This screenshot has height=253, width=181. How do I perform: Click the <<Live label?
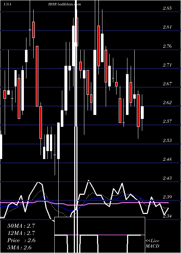(x=152, y=241)
